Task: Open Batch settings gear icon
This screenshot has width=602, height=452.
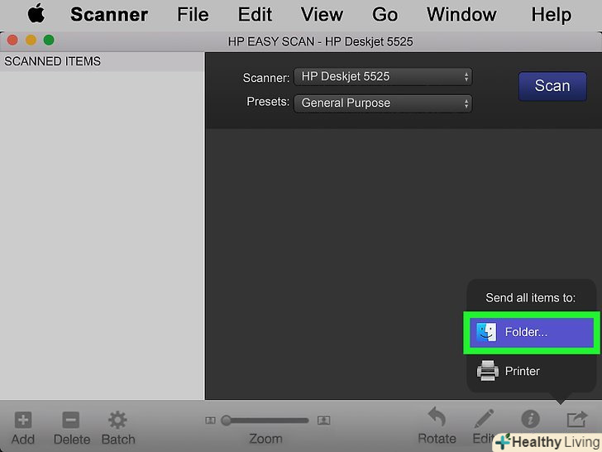Action: pyautogui.click(x=117, y=420)
